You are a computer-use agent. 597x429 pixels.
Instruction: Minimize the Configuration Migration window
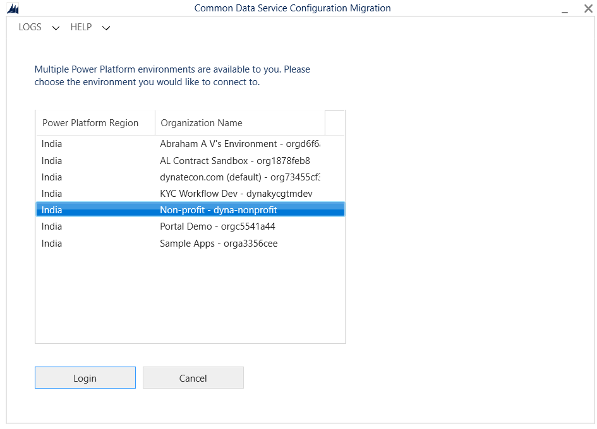tap(564, 9)
